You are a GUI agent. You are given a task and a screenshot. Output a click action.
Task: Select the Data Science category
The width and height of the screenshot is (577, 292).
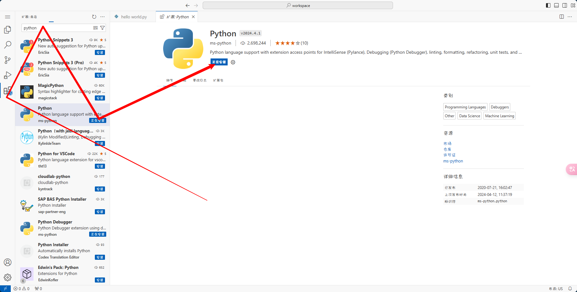point(470,116)
